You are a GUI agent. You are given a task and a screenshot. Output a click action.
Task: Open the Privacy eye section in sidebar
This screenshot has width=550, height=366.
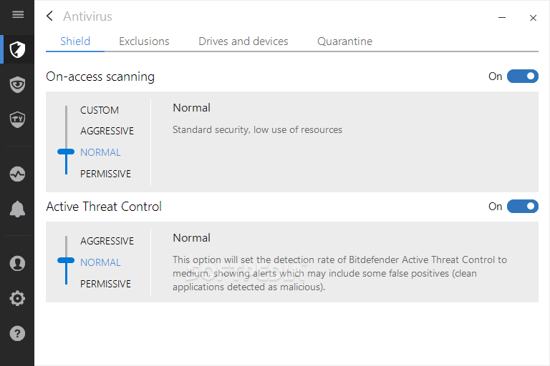pos(18,85)
